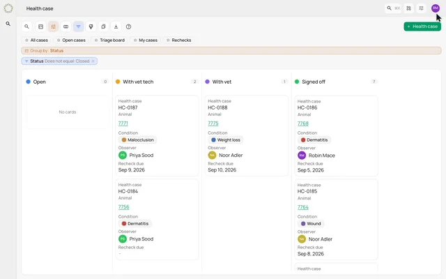This screenshot has height=279, width=446.
Task: Switch to the Open cases view
Action: pos(71,40)
